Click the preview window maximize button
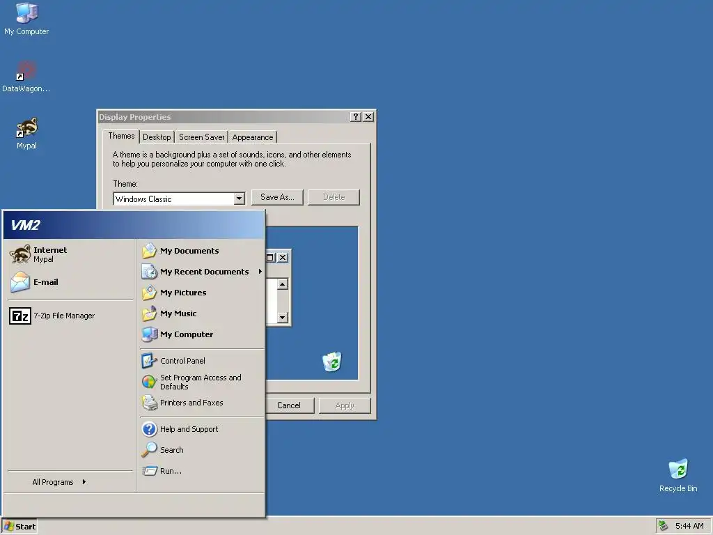 270,258
